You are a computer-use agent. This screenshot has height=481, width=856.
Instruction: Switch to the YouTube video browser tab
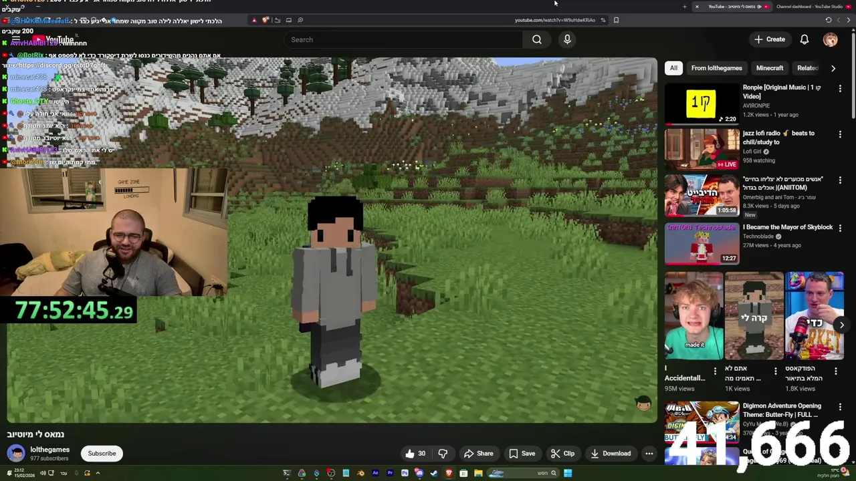732,7
